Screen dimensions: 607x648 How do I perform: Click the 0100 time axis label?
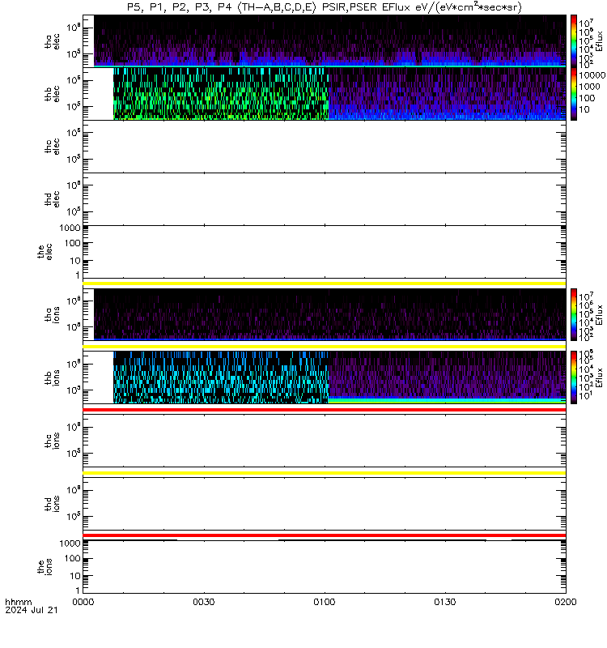[325, 602]
